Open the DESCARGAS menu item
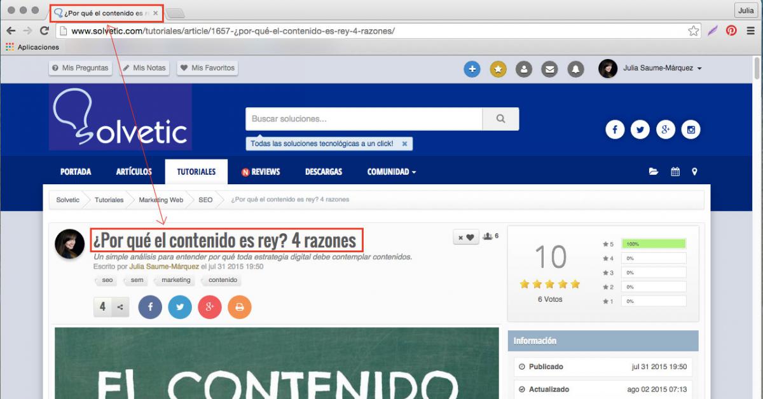763x399 pixels. [324, 172]
